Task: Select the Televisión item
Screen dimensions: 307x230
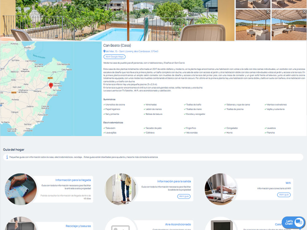Action: [110, 128]
